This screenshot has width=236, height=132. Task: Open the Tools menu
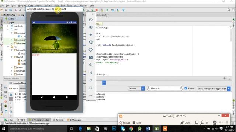click(x=69, y=5)
